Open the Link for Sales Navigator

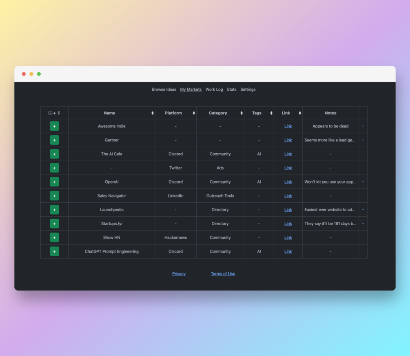pyautogui.click(x=288, y=196)
